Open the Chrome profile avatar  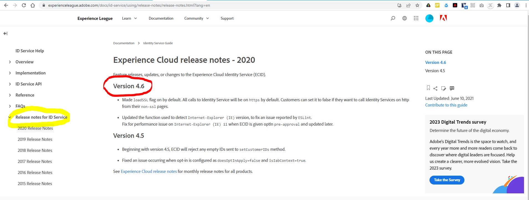517,5
